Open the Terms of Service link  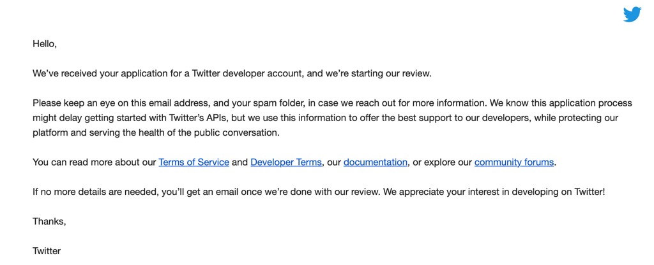(194, 162)
